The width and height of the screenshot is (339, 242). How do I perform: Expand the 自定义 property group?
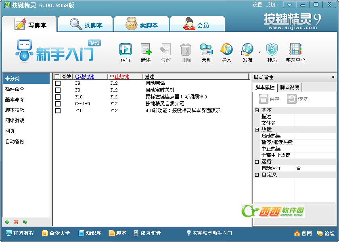(x=257, y=175)
